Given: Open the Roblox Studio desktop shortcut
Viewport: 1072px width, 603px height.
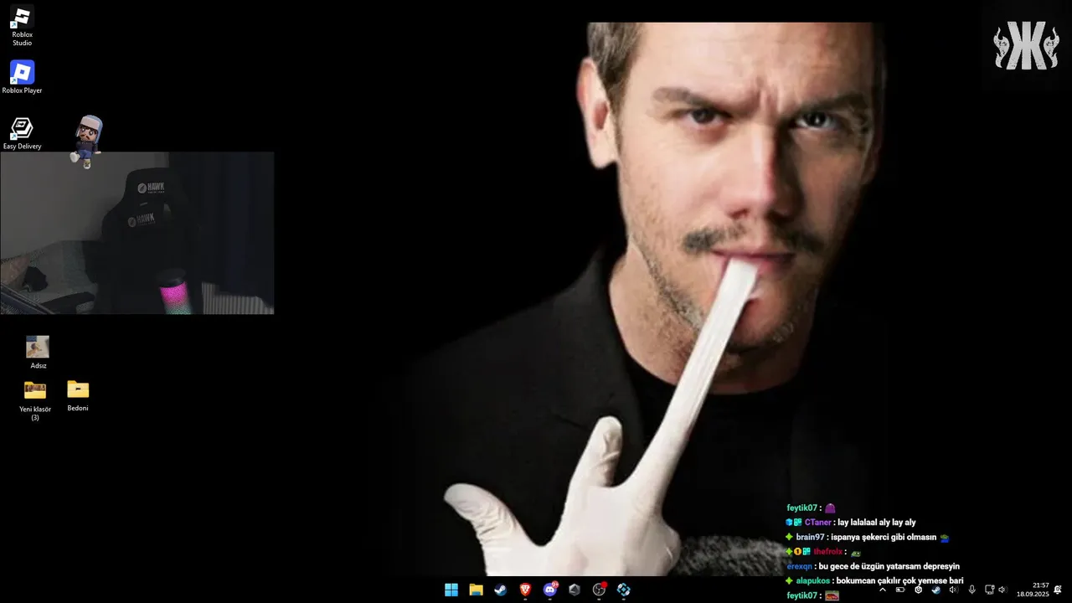Looking at the screenshot, I should pos(22,26).
